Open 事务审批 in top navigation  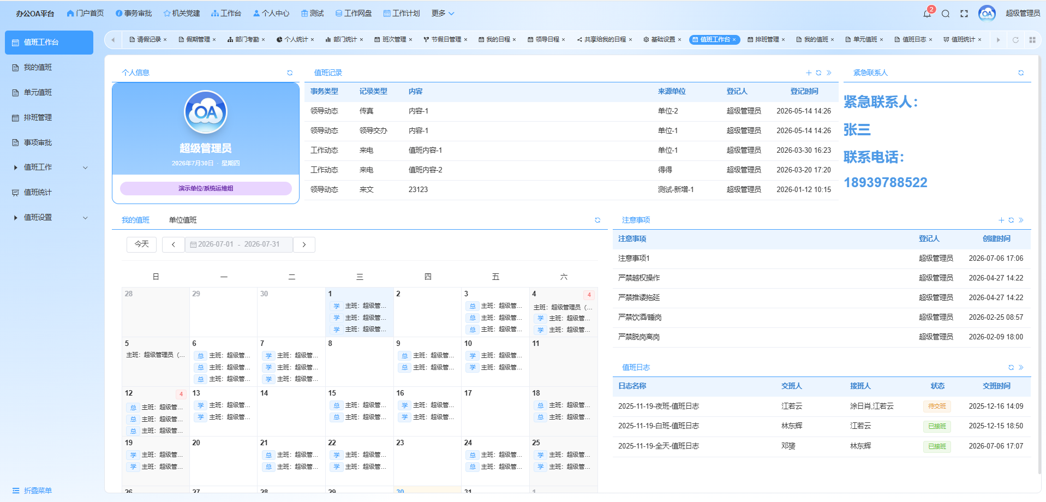[x=134, y=13]
